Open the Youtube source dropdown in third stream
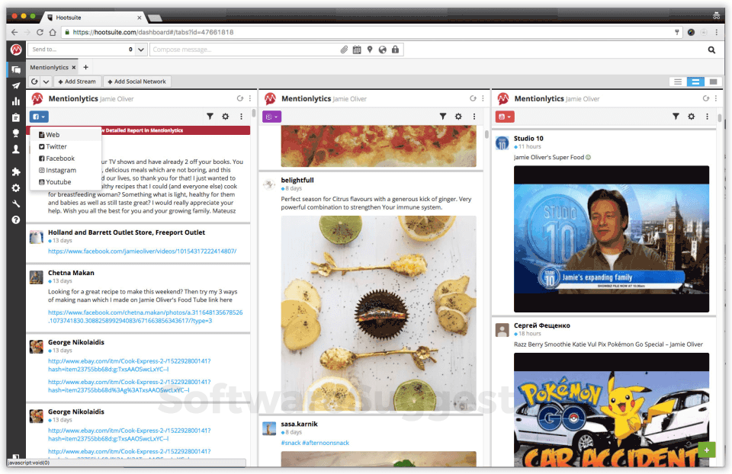 505,117
